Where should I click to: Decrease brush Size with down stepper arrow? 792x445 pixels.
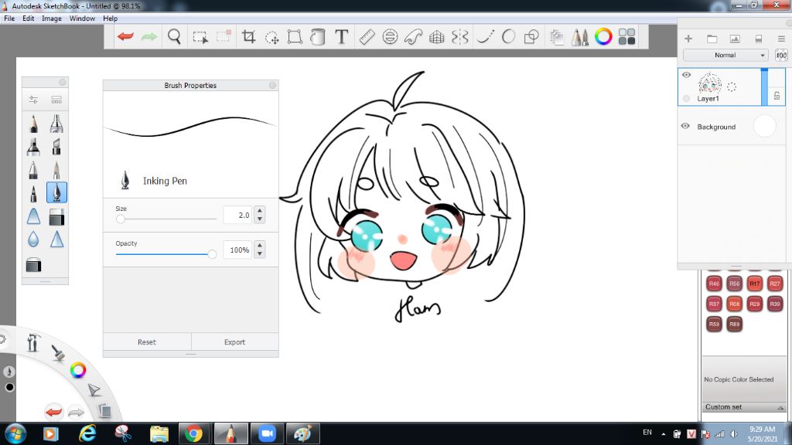pyautogui.click(x=260, y=219)
